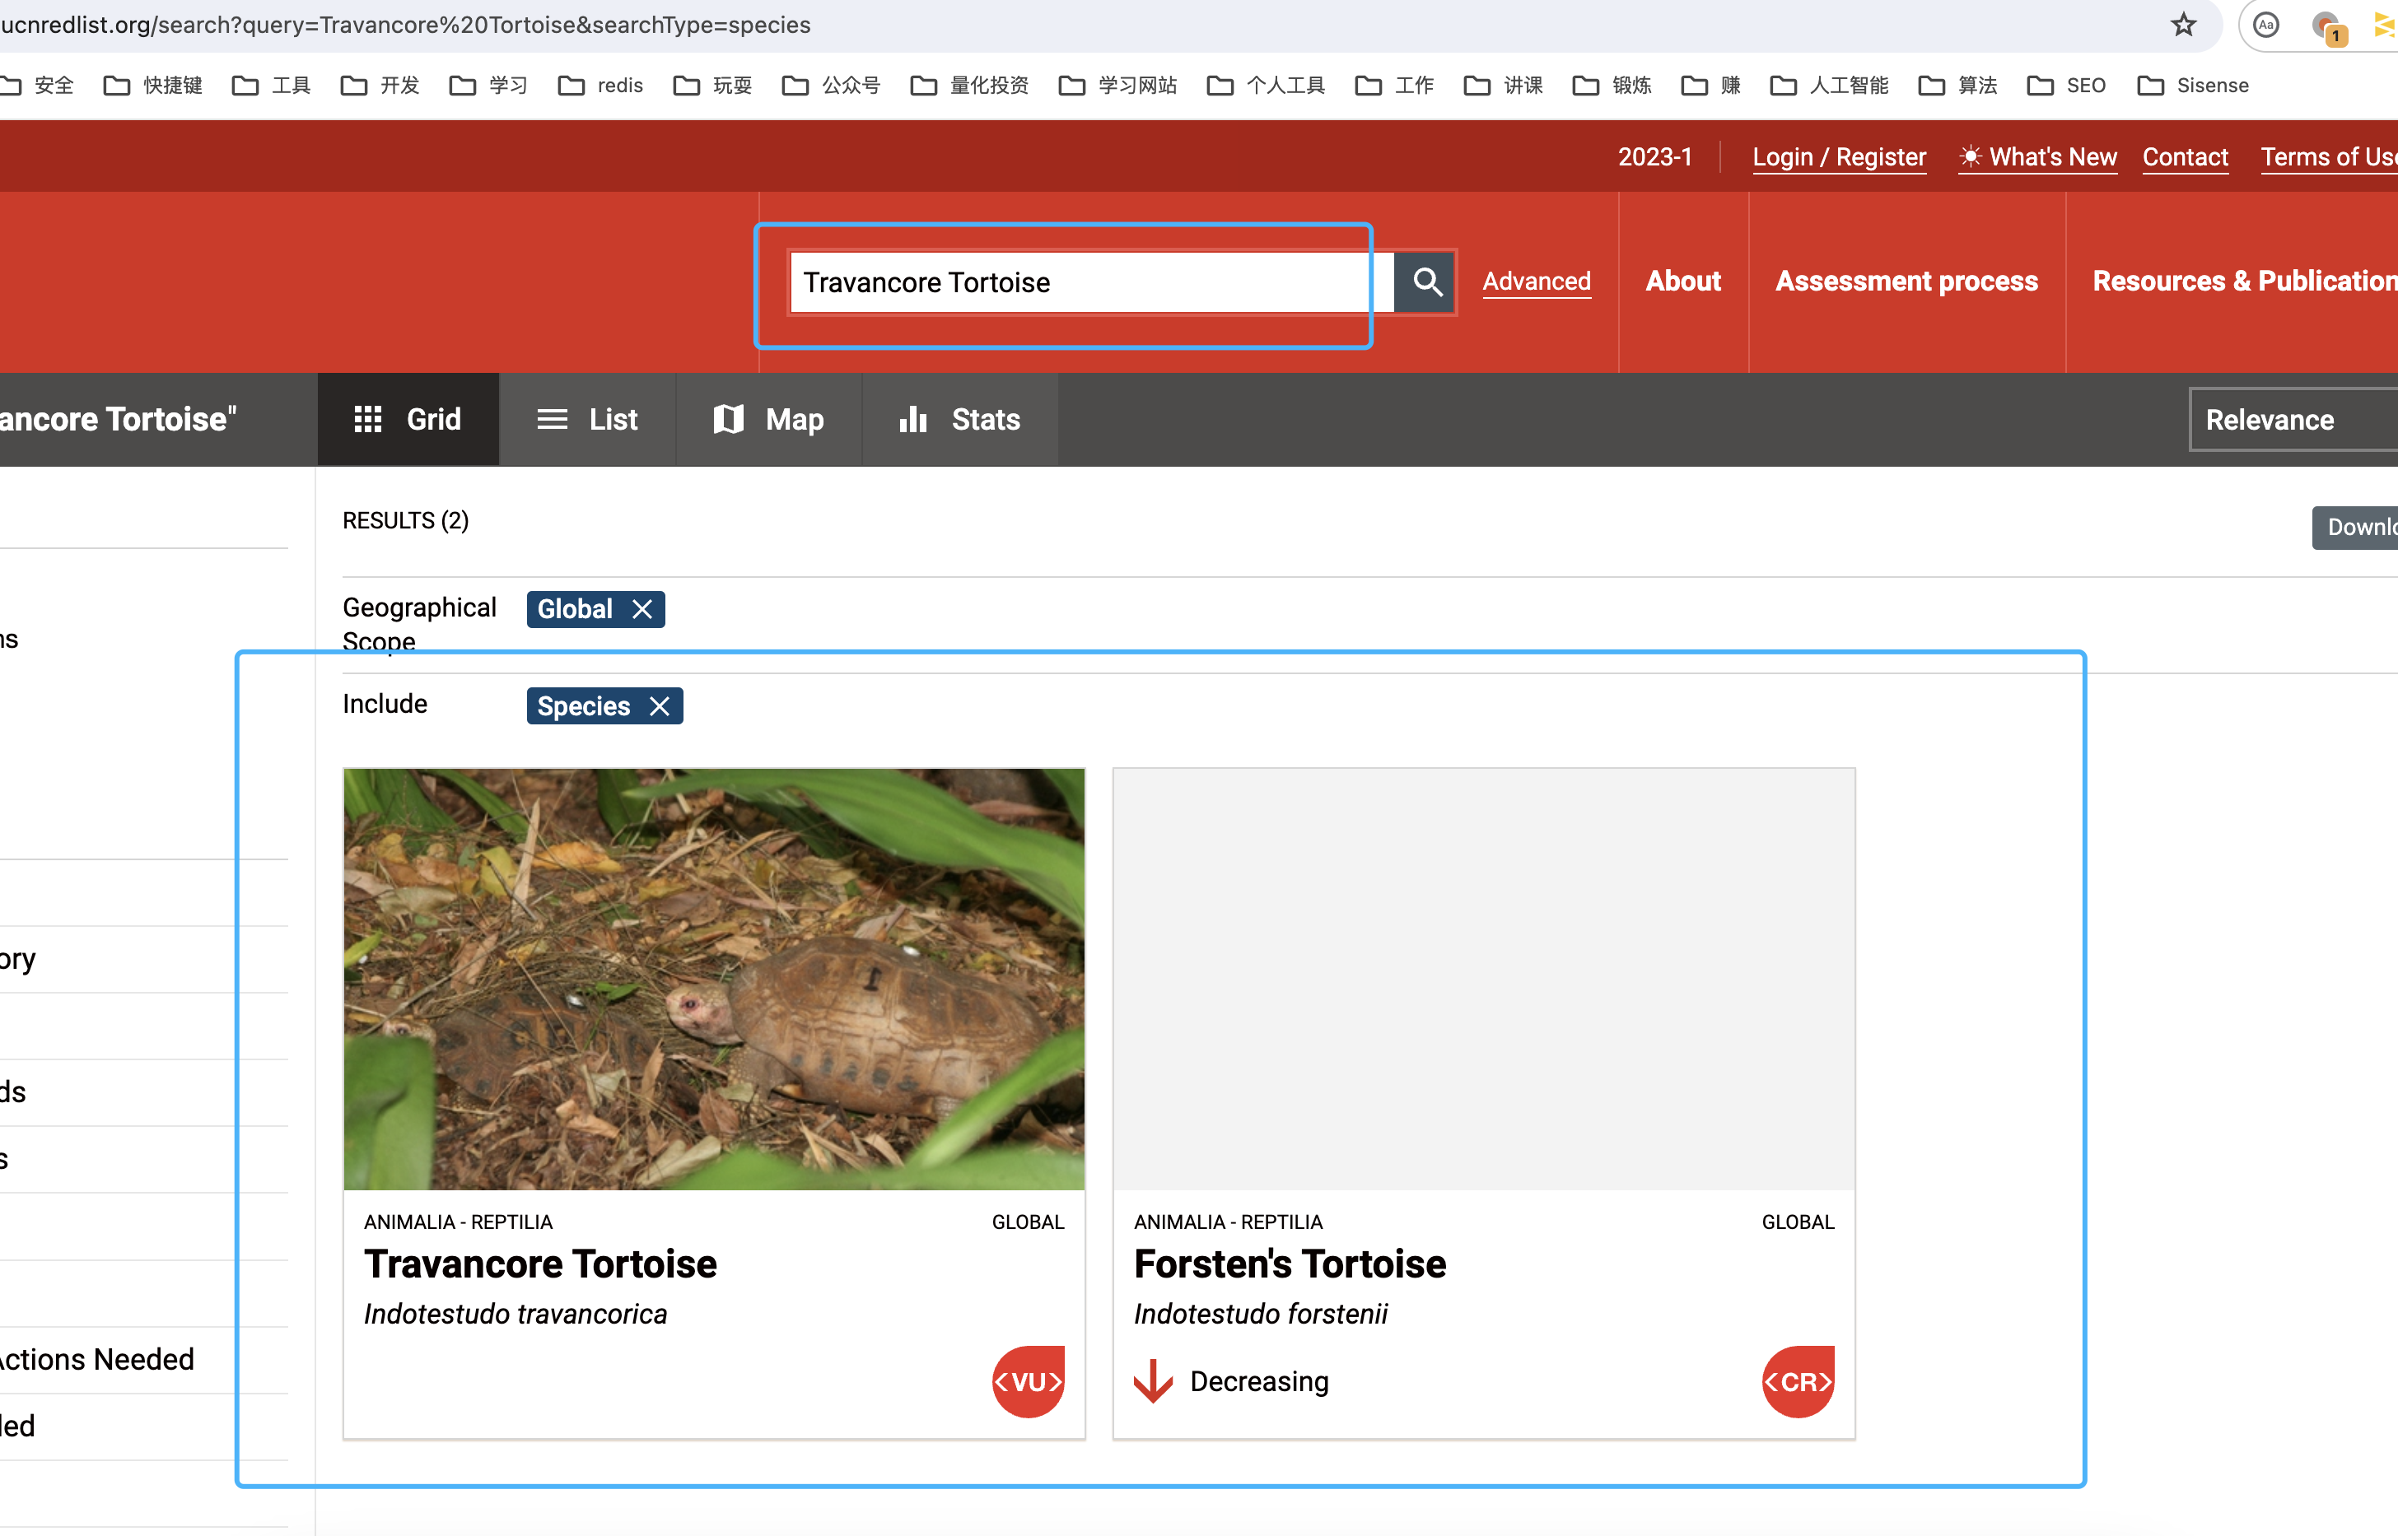2398x1536 pixels.
Task: Remove the Species filter tag
Action: (x=660, y=706)
